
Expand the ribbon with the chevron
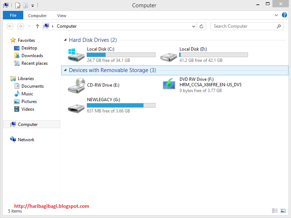coord(276,15)
